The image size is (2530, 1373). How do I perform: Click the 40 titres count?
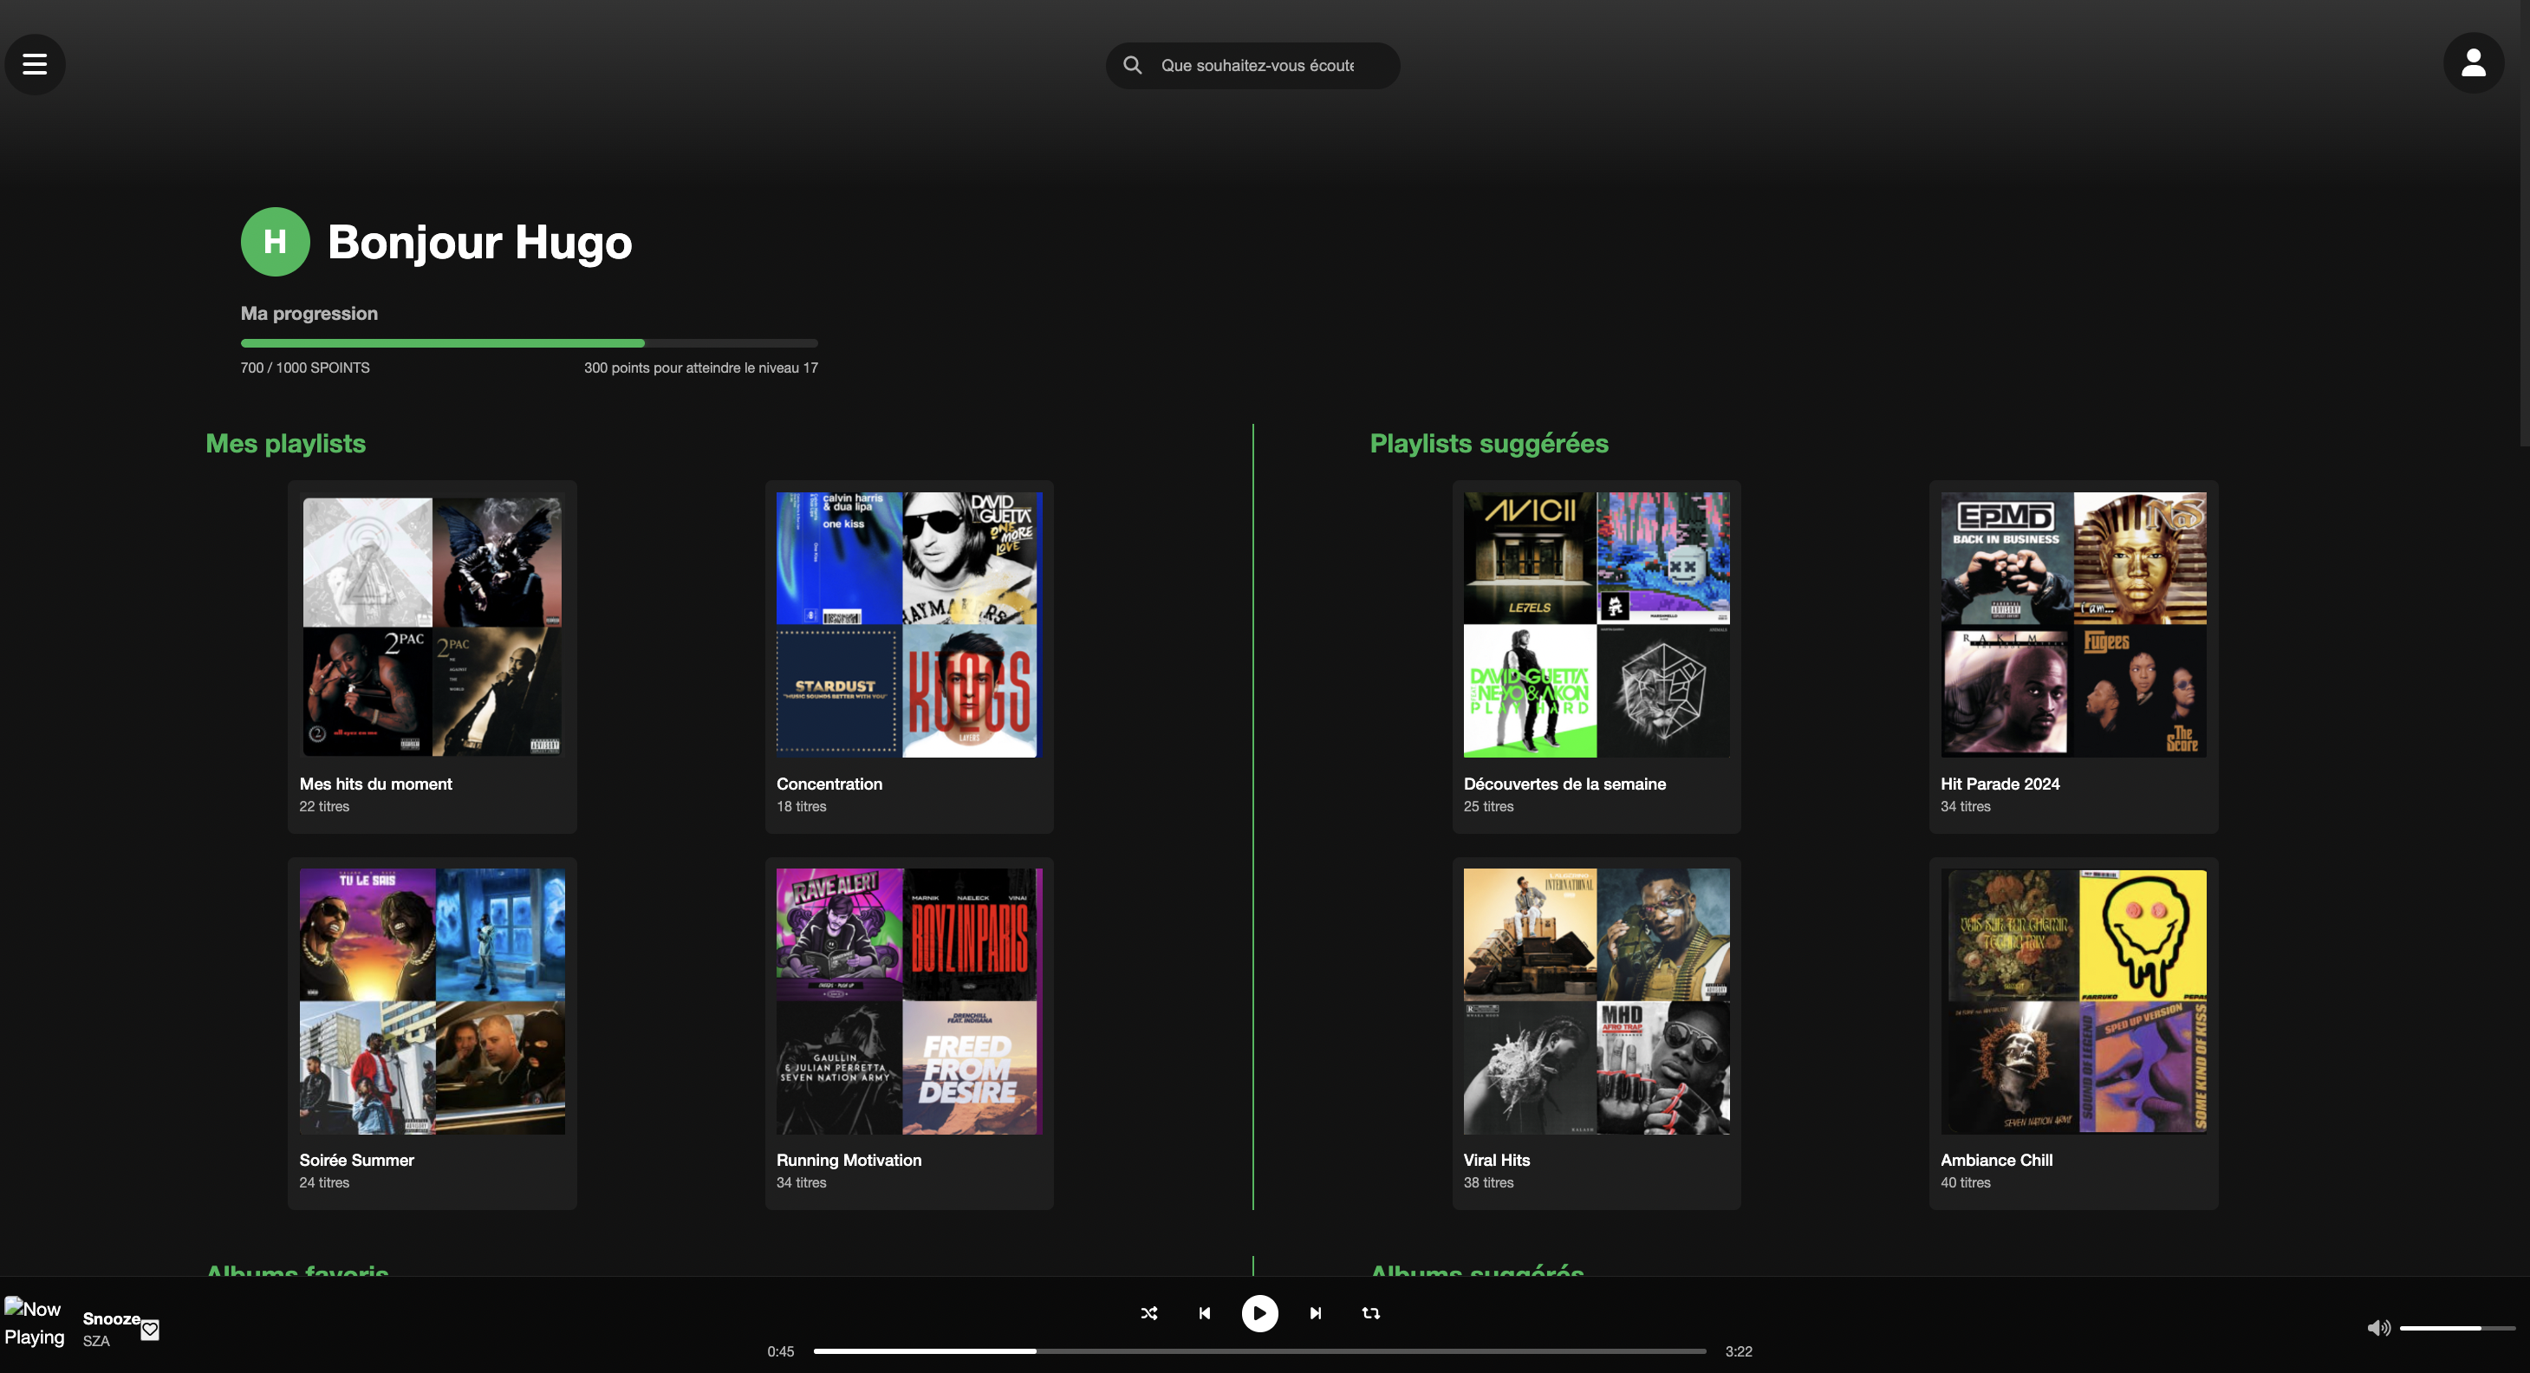click(x=1965, y=1182)
